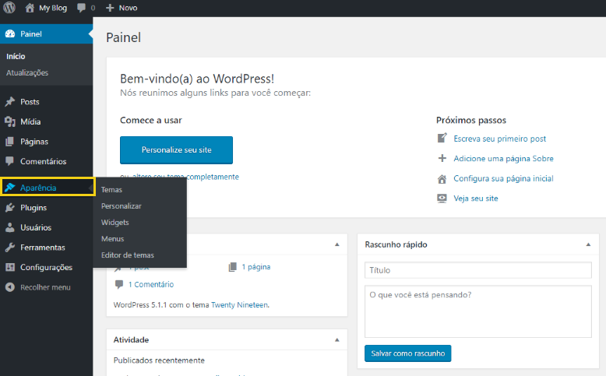Open the Configurações menu item

pos(47,268)
